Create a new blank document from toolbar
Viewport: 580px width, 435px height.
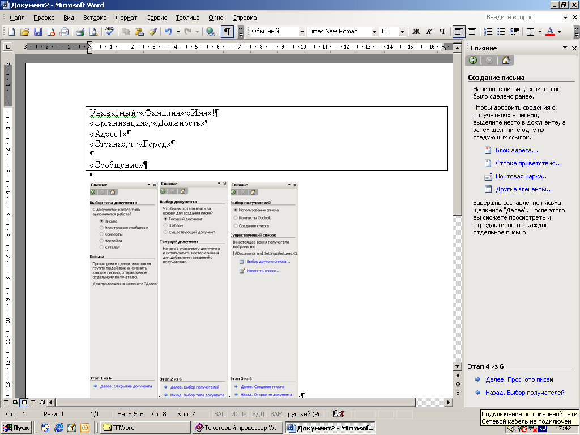[11, 32]
